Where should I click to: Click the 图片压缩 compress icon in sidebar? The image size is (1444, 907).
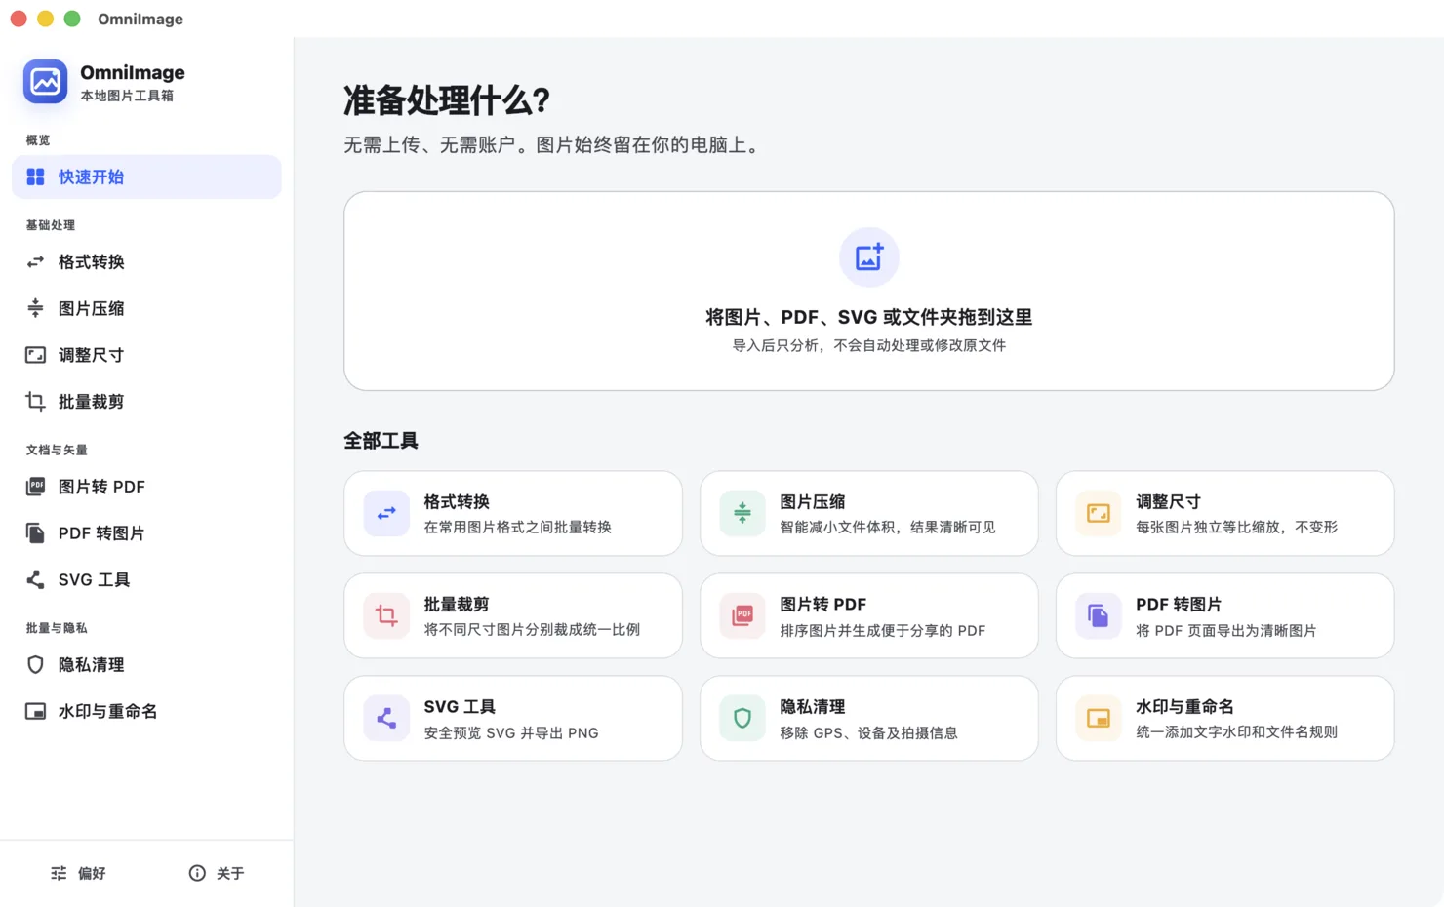[x=35, y=308]
